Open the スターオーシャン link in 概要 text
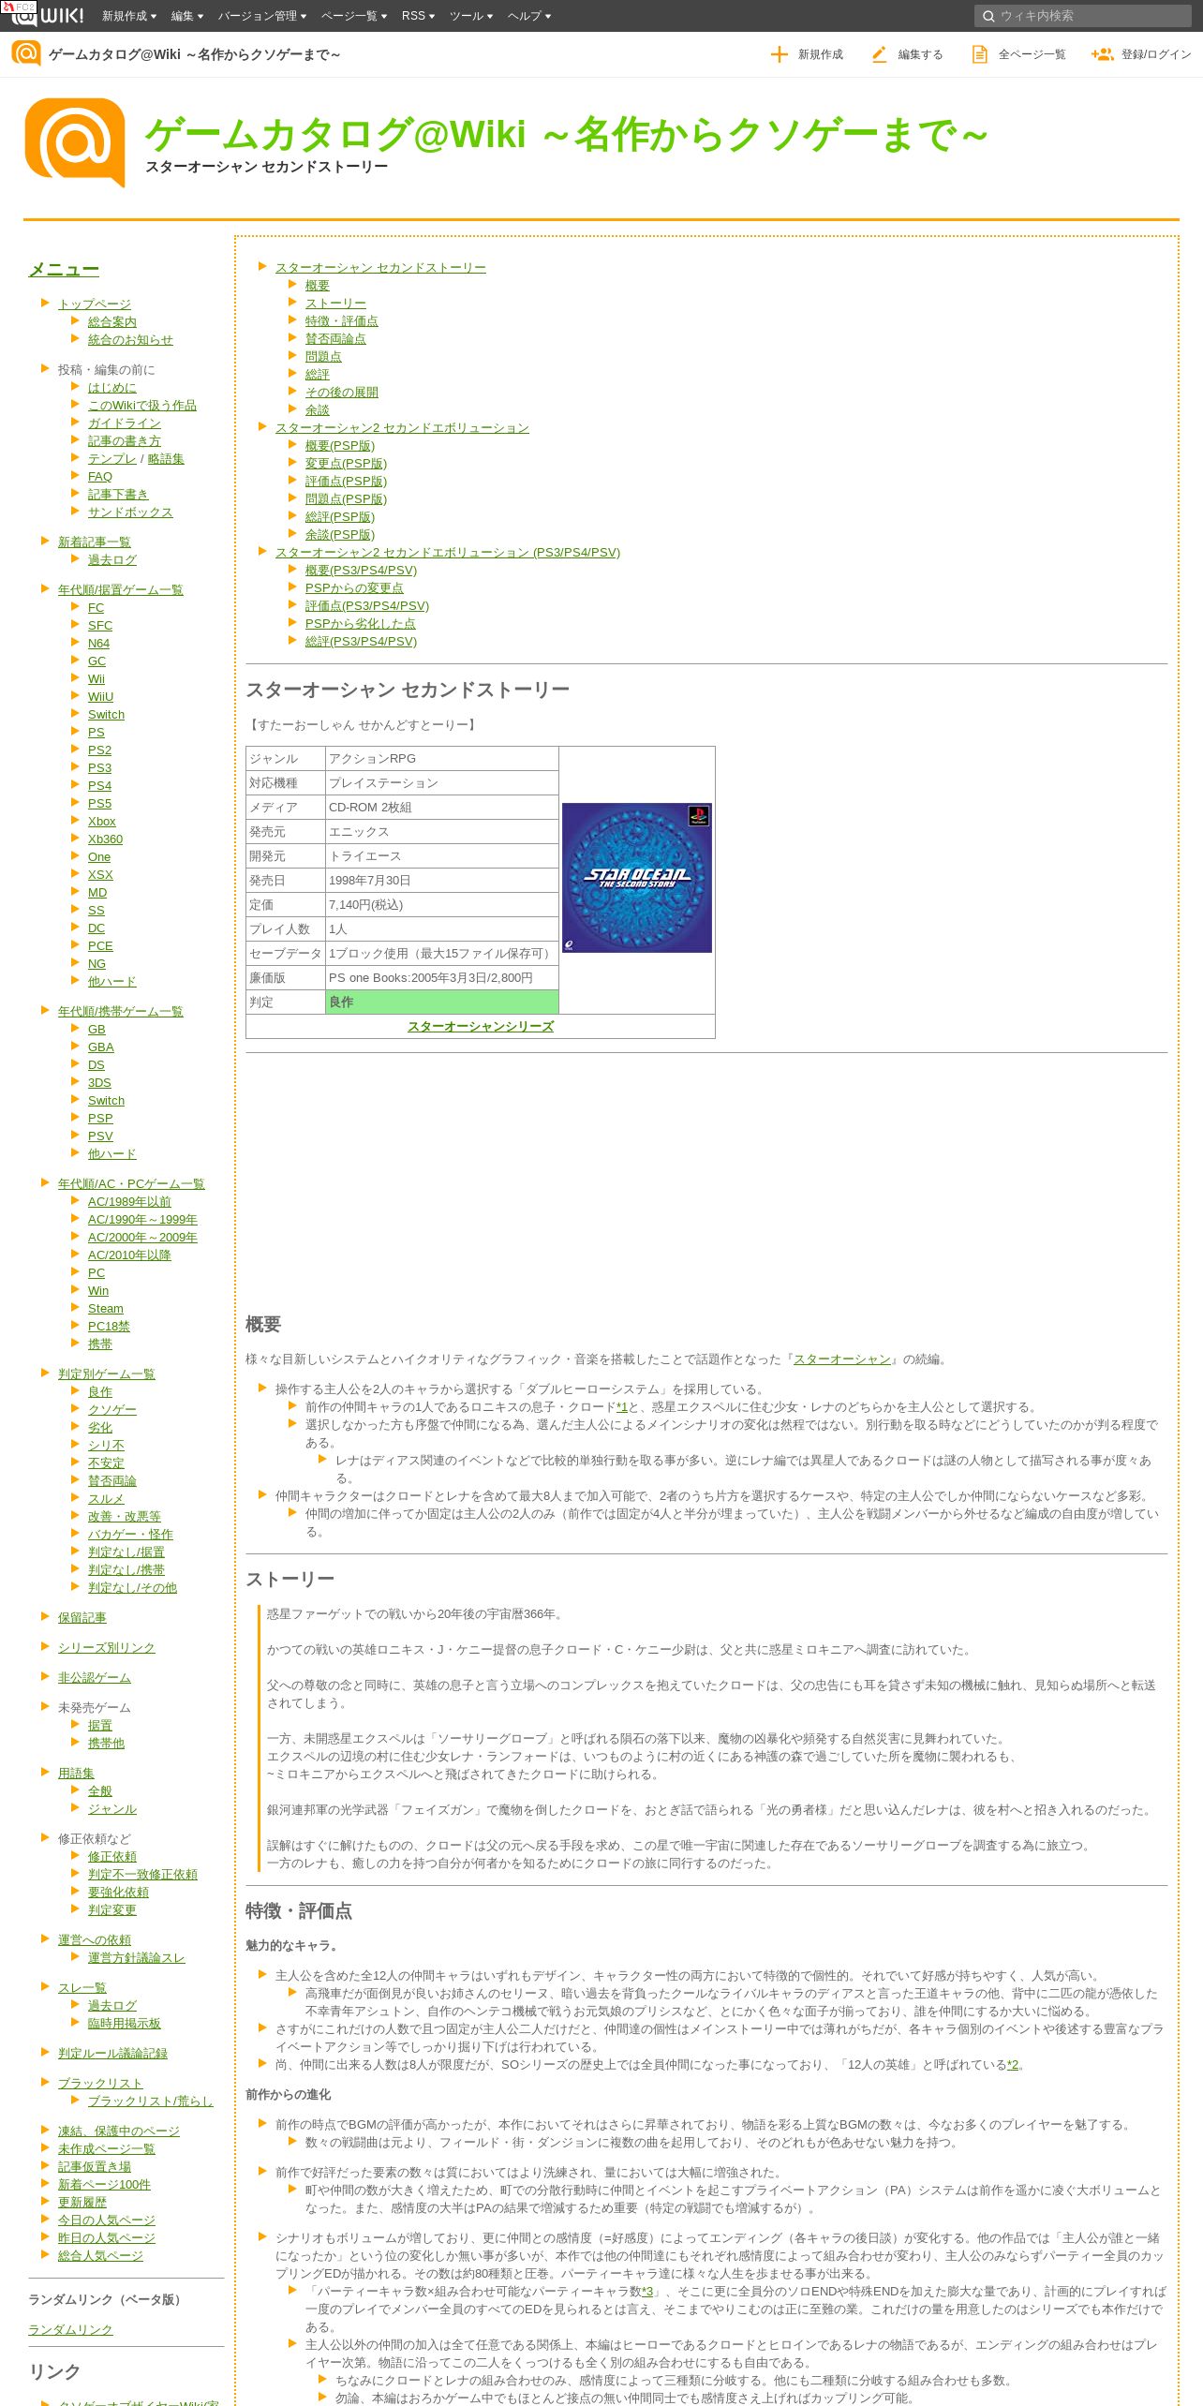Viewport: 1203px width, 2406px height. click(x=842, y=1359)
